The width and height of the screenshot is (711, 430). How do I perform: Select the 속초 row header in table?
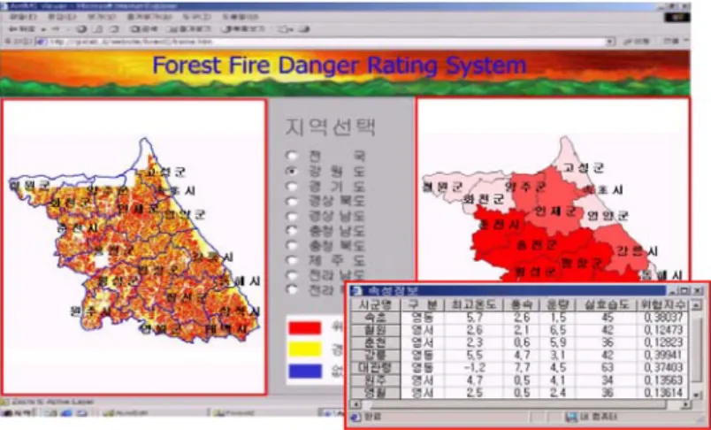[x=376, y=317]
